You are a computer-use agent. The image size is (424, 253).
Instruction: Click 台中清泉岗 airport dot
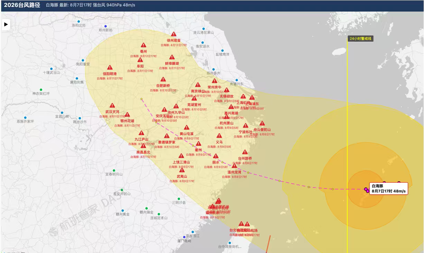(x=229, y=243)
